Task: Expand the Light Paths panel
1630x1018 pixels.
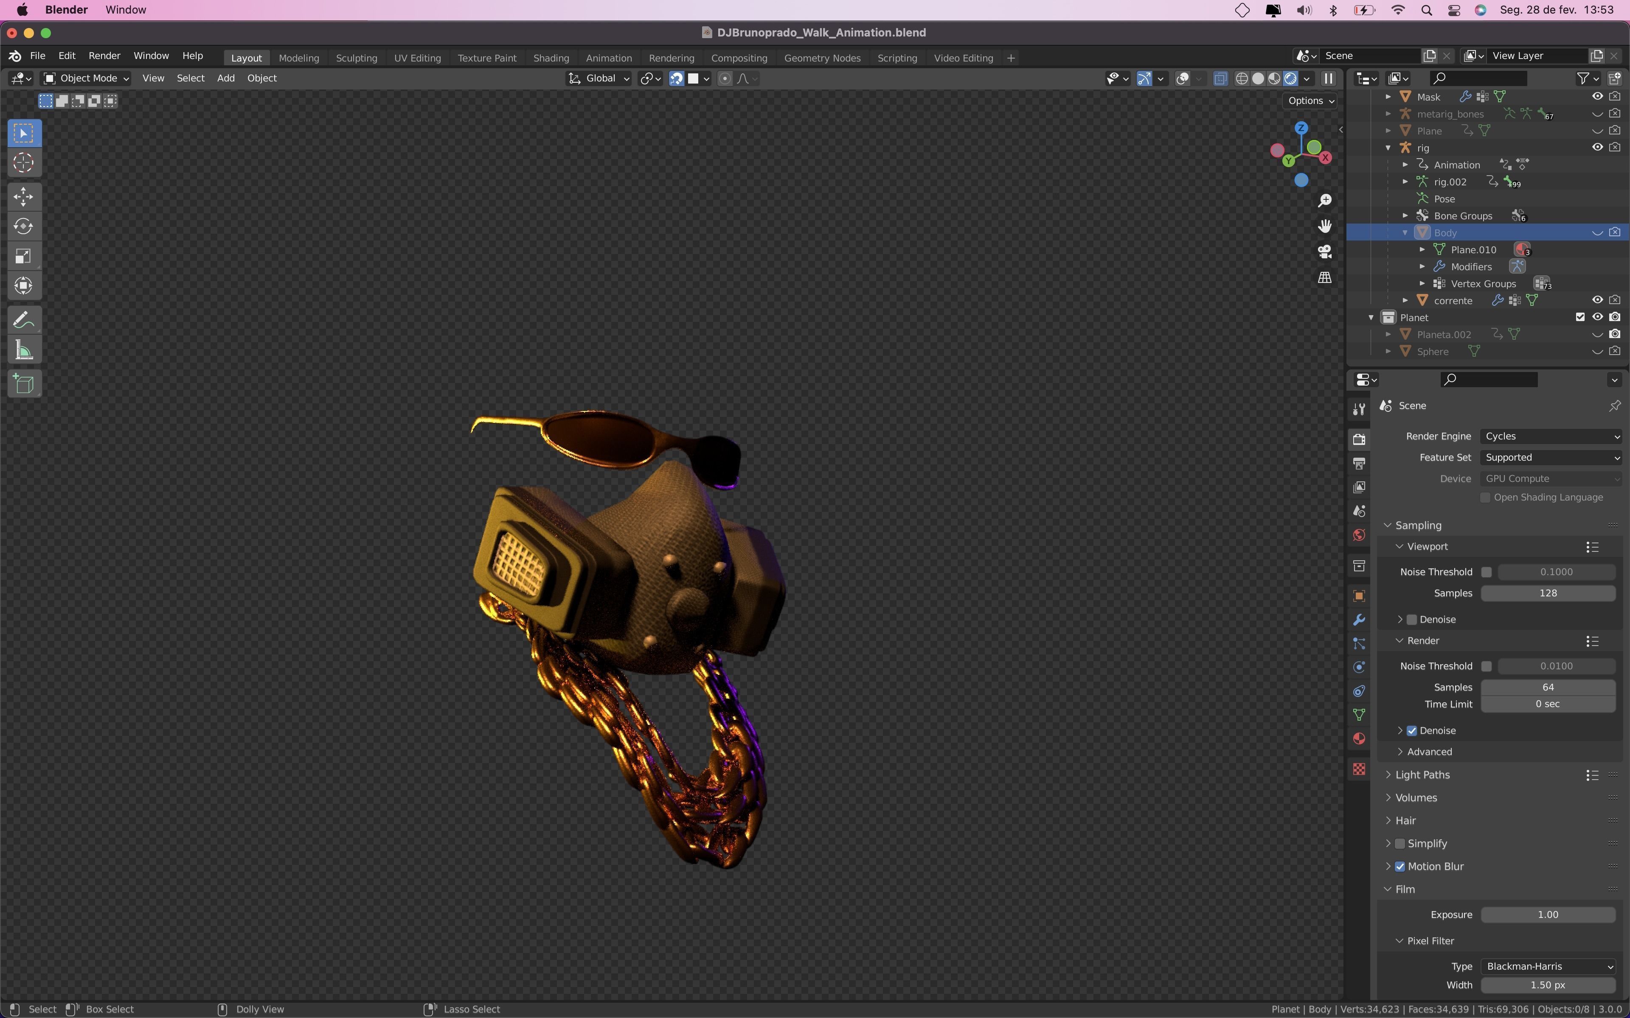Action: pyautogui.click(x=1422, y=775)
